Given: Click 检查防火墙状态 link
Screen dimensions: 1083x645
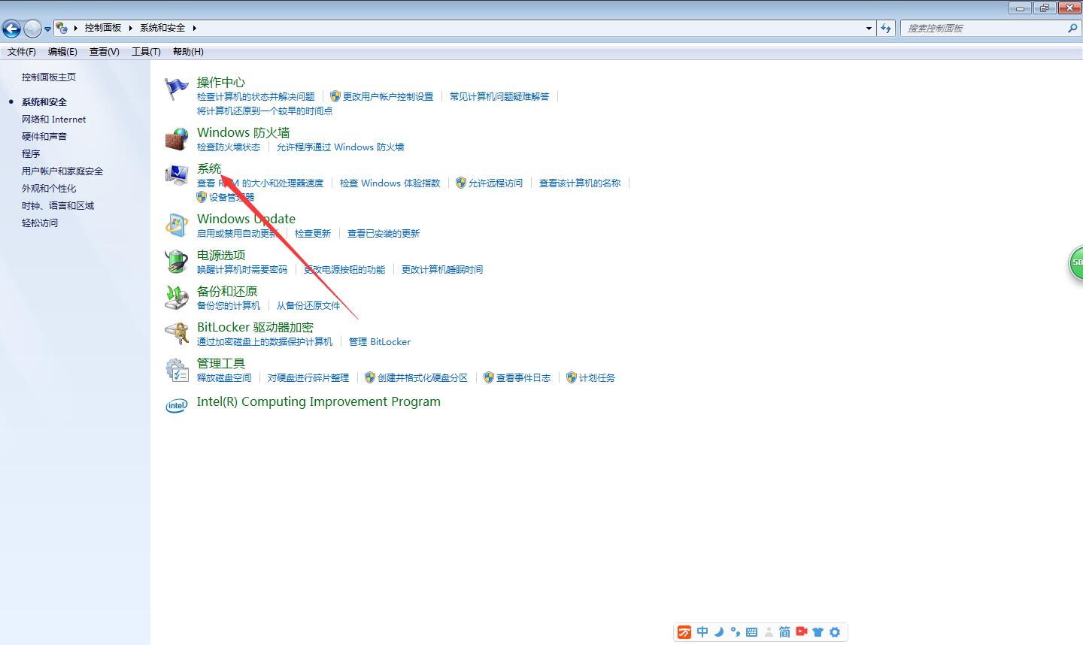Looking at the screenshot, I should point(229,147).
